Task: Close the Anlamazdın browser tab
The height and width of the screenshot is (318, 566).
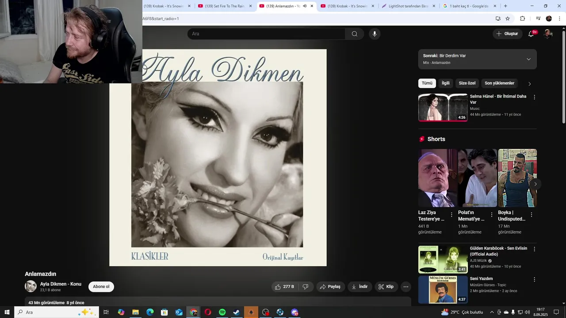Action: point(312,6)
